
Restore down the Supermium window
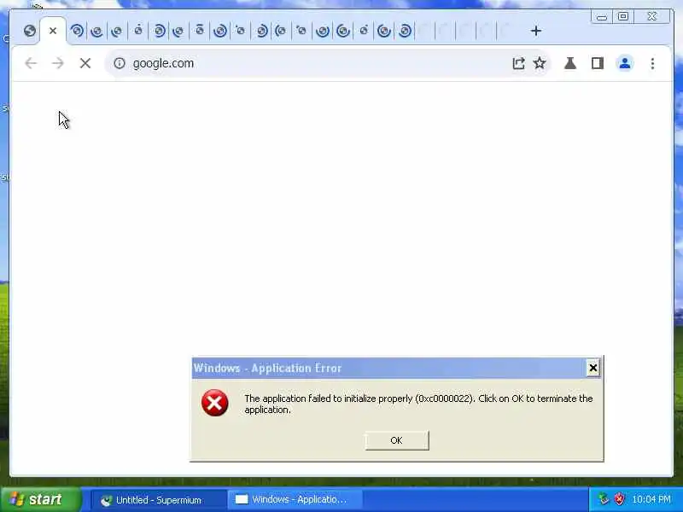[623, 16]
